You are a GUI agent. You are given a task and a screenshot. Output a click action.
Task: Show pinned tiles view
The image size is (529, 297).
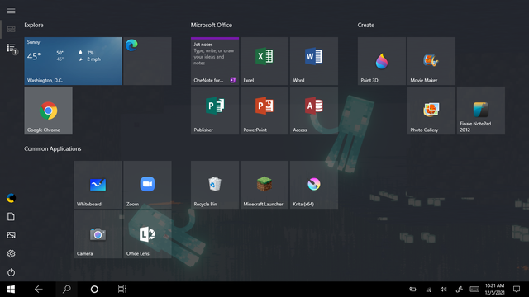11,30
